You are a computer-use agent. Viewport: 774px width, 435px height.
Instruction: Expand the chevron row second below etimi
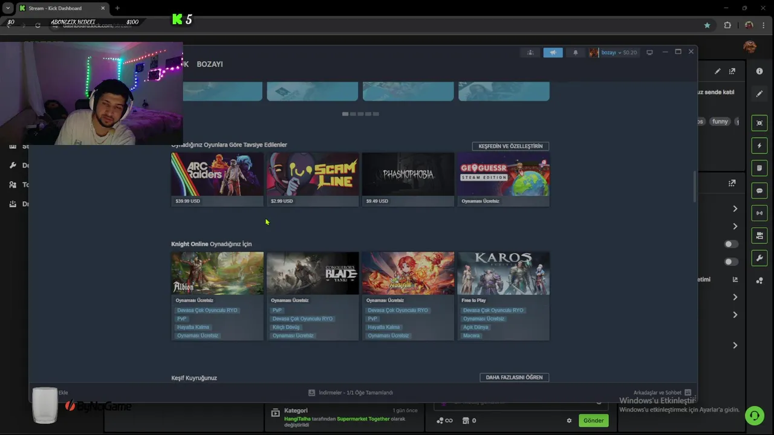point(735,315)
